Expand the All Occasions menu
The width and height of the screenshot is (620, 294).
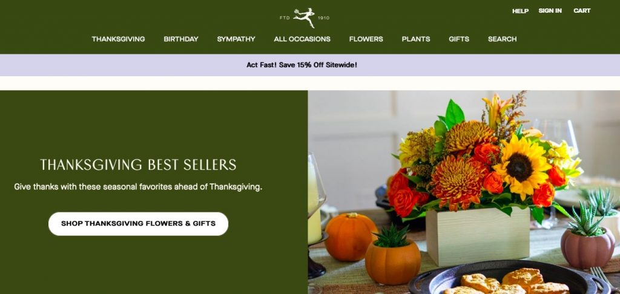coord(302,39)
